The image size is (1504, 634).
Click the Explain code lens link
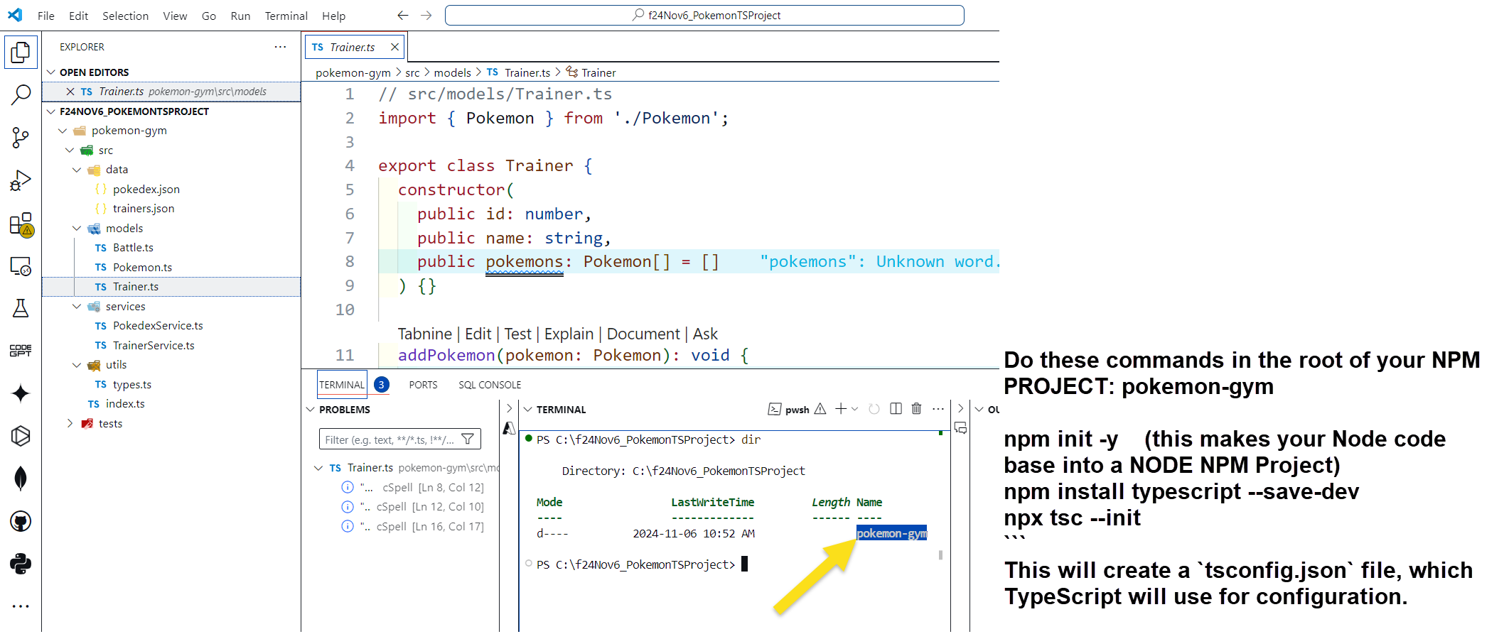(569, 334)
